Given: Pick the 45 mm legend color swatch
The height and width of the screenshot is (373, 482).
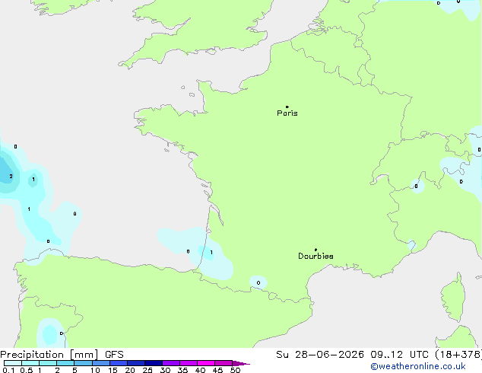Looking at the screenshot, I should point(224,363).
